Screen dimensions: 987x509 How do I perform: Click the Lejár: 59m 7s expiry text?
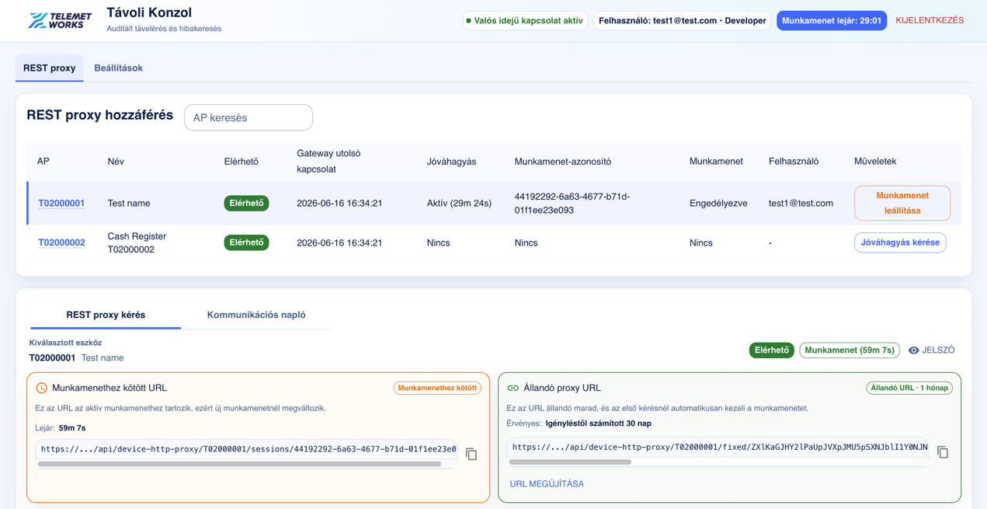click(x=61, y=428)
